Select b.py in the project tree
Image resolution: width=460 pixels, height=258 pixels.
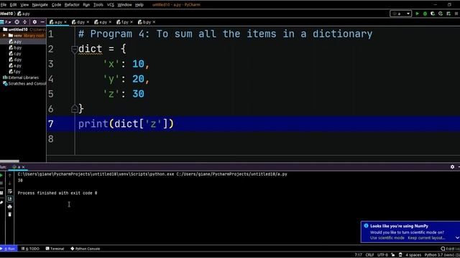[x=15, y=48]
